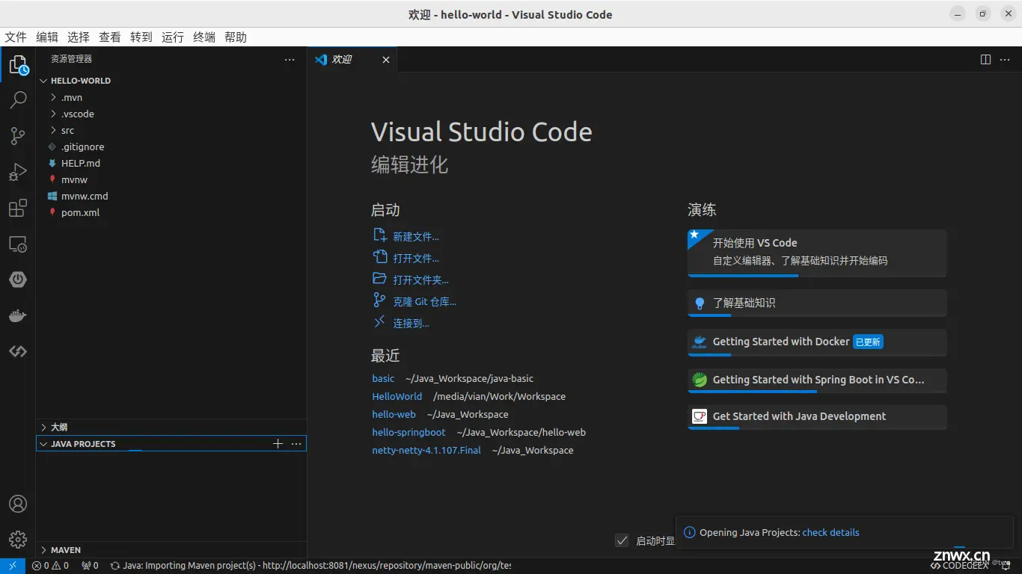1022x574 pixels.
Task: Open Explorer panel more actions ellipsis
Action: (290, 60)
